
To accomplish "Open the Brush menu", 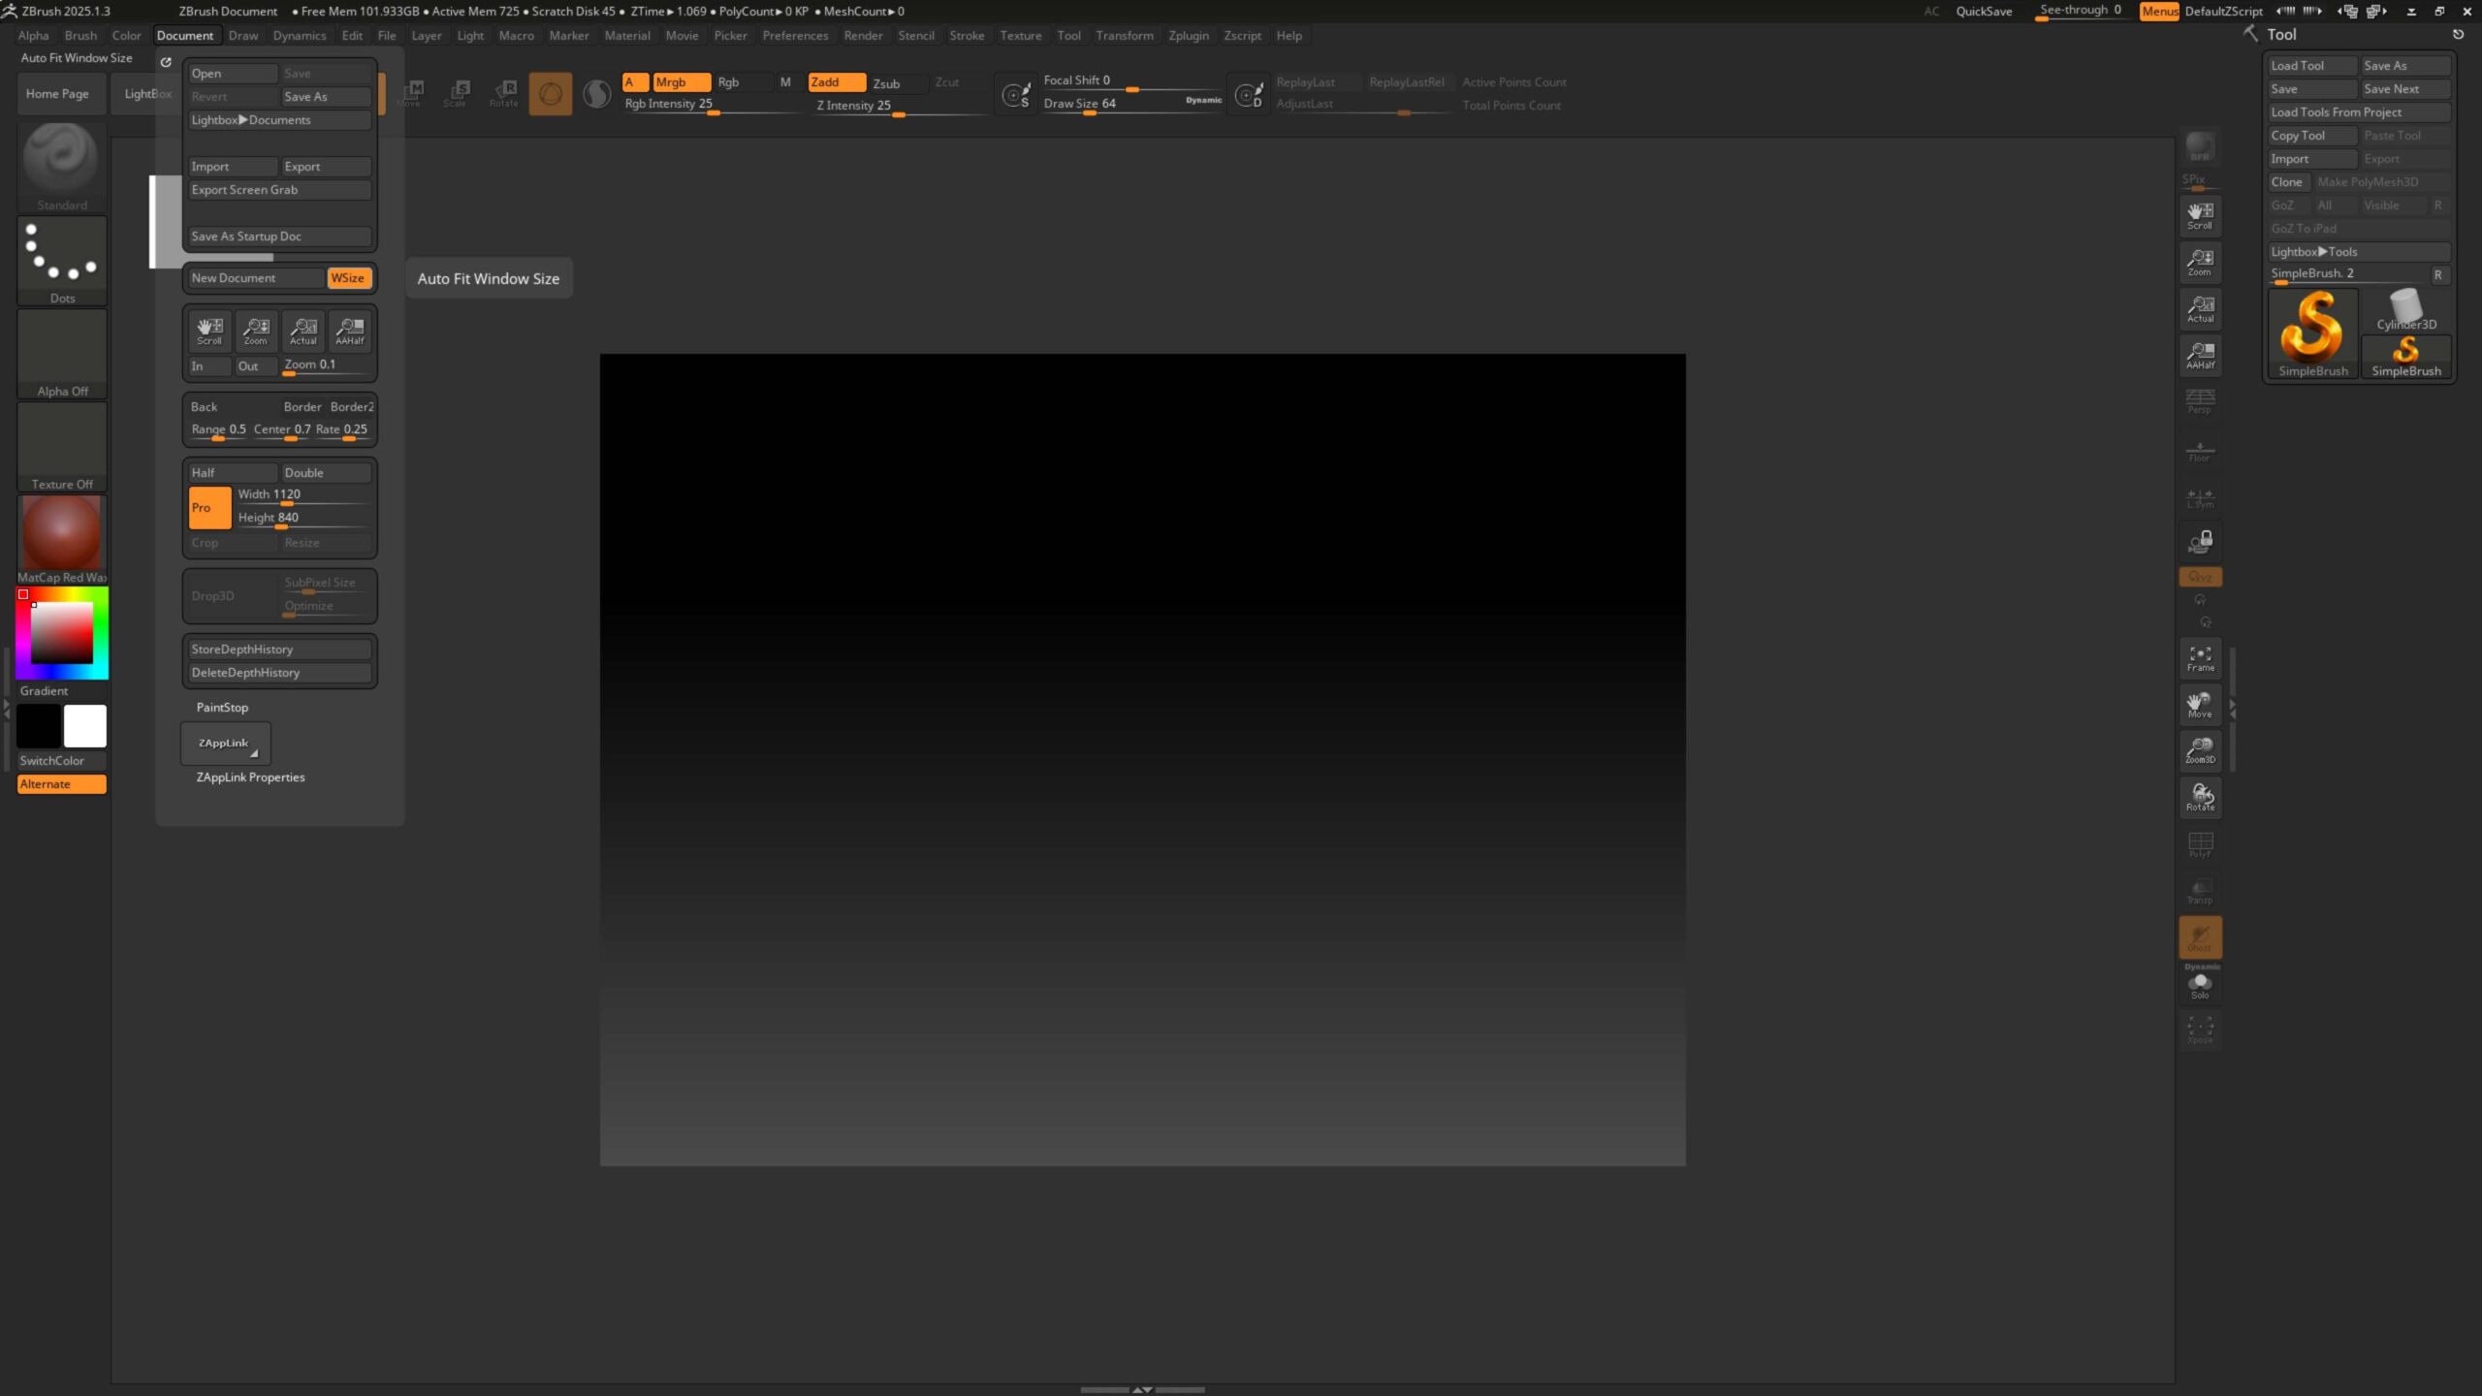I will (80, 35).
